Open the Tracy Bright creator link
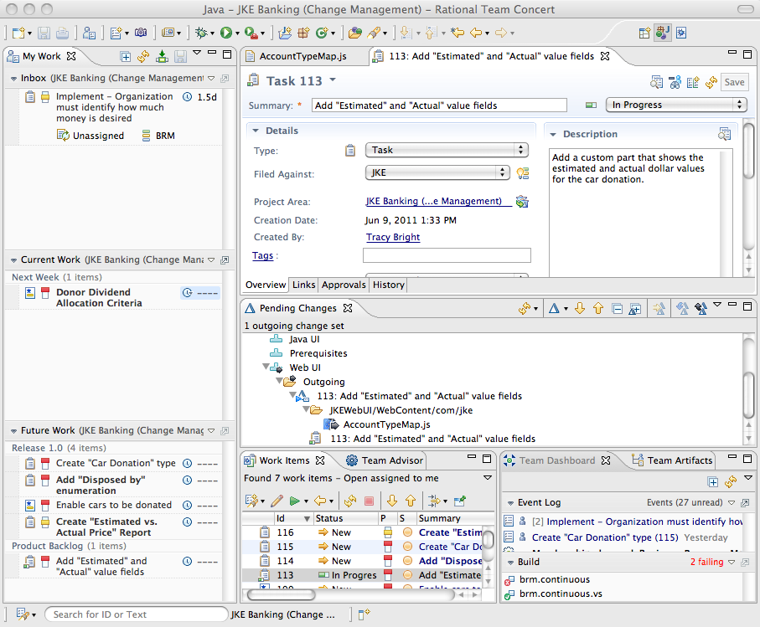760x627 pixels. click(x=393, y=237)
